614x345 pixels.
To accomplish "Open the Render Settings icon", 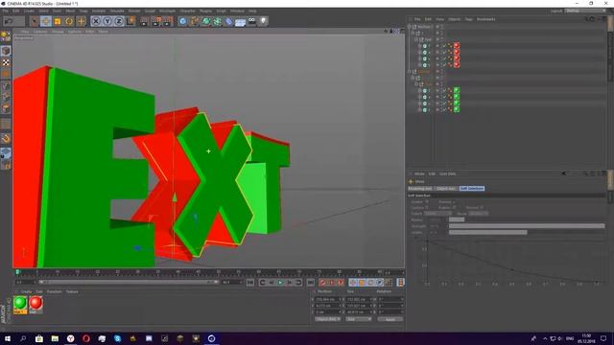I will (x=168, y=21).
